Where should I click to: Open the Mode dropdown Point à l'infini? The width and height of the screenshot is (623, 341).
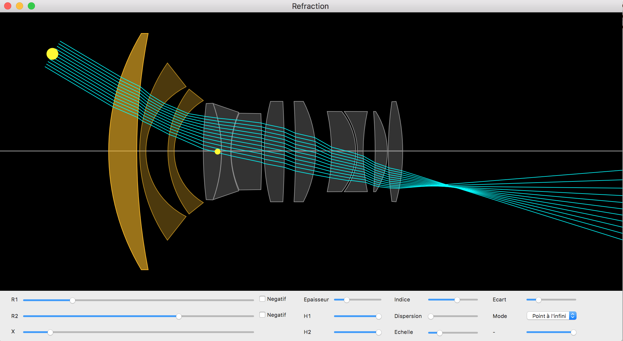551,316
